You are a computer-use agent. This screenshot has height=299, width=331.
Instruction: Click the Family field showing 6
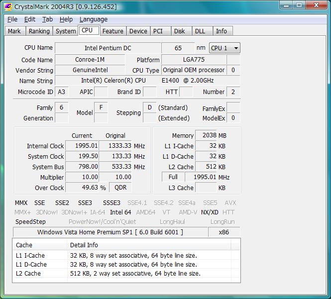61,107
